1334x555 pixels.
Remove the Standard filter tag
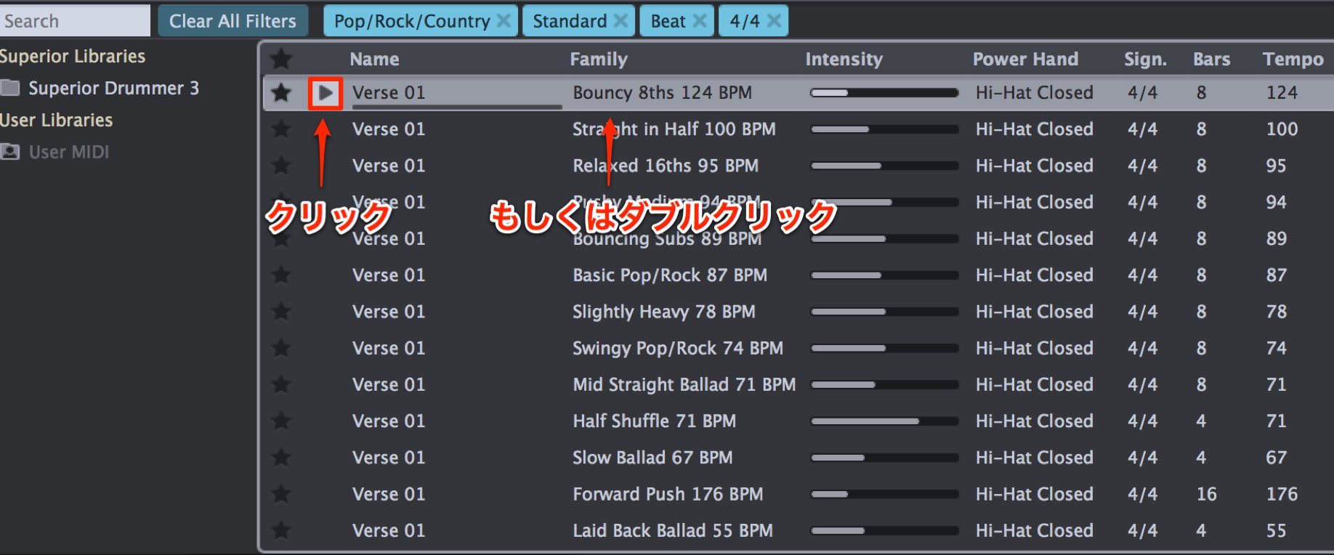pyautogui.click(x=620, y=21)
